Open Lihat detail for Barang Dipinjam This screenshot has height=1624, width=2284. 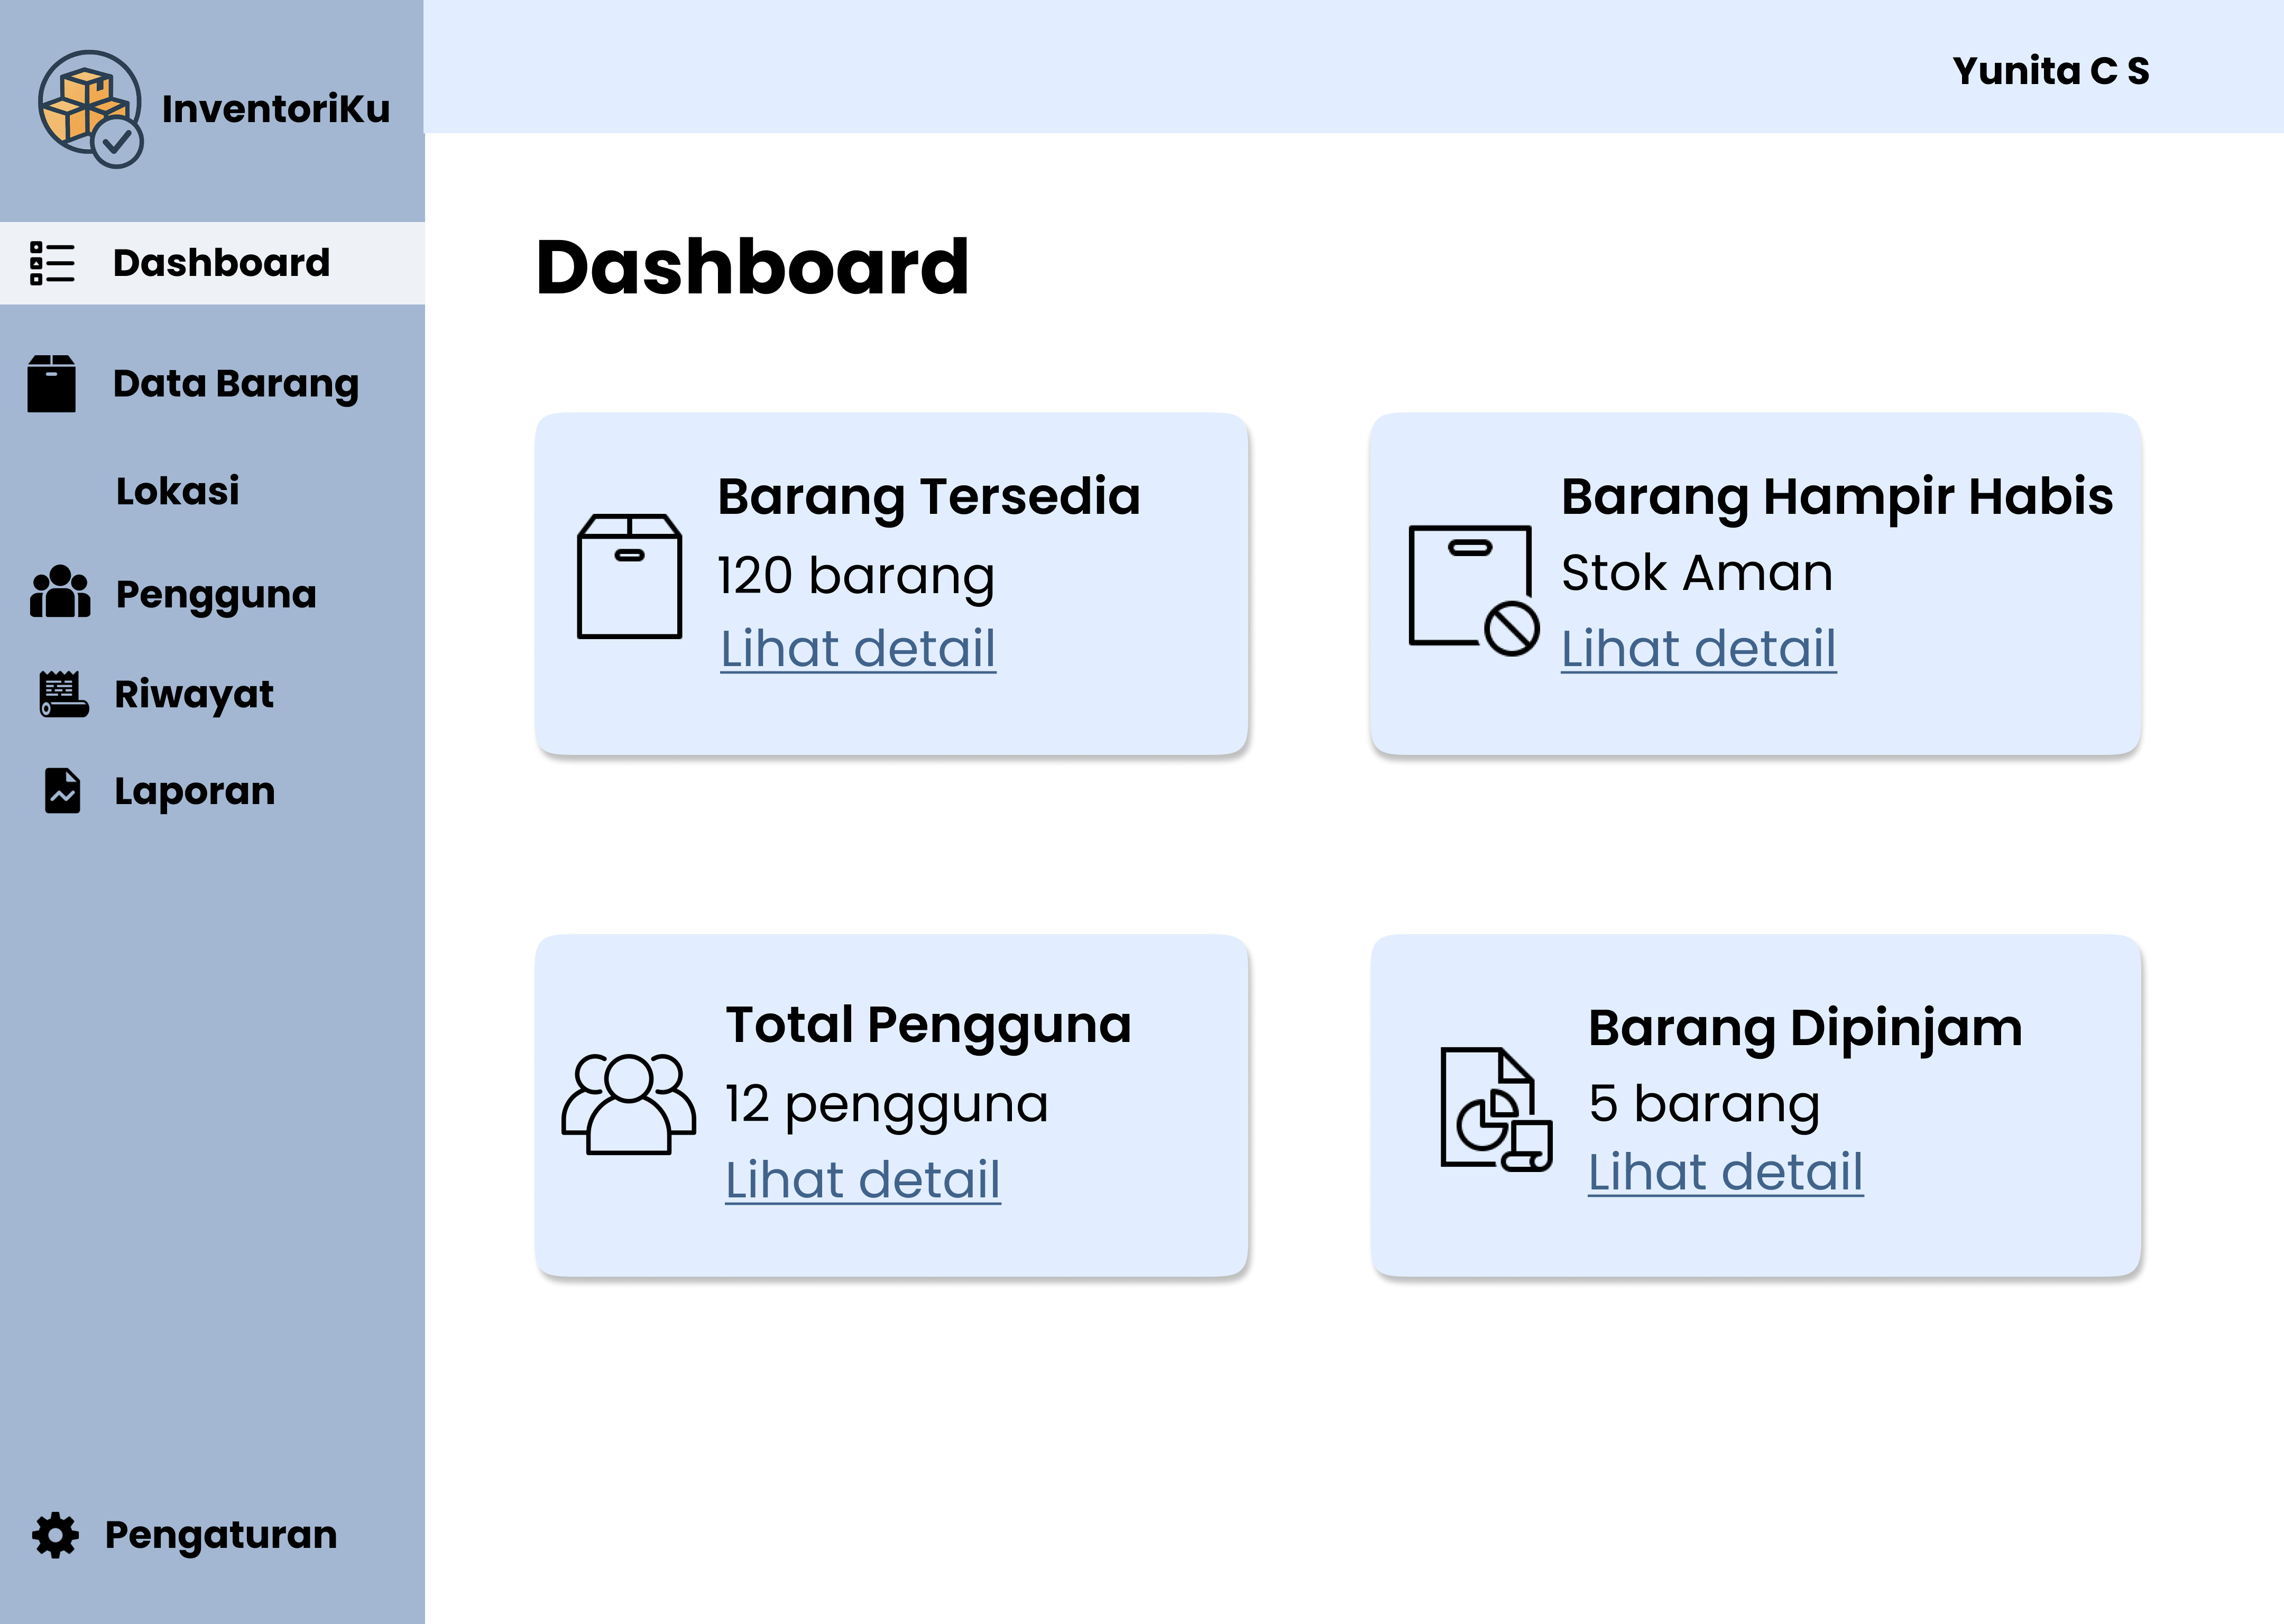tap(1724, 1170)
